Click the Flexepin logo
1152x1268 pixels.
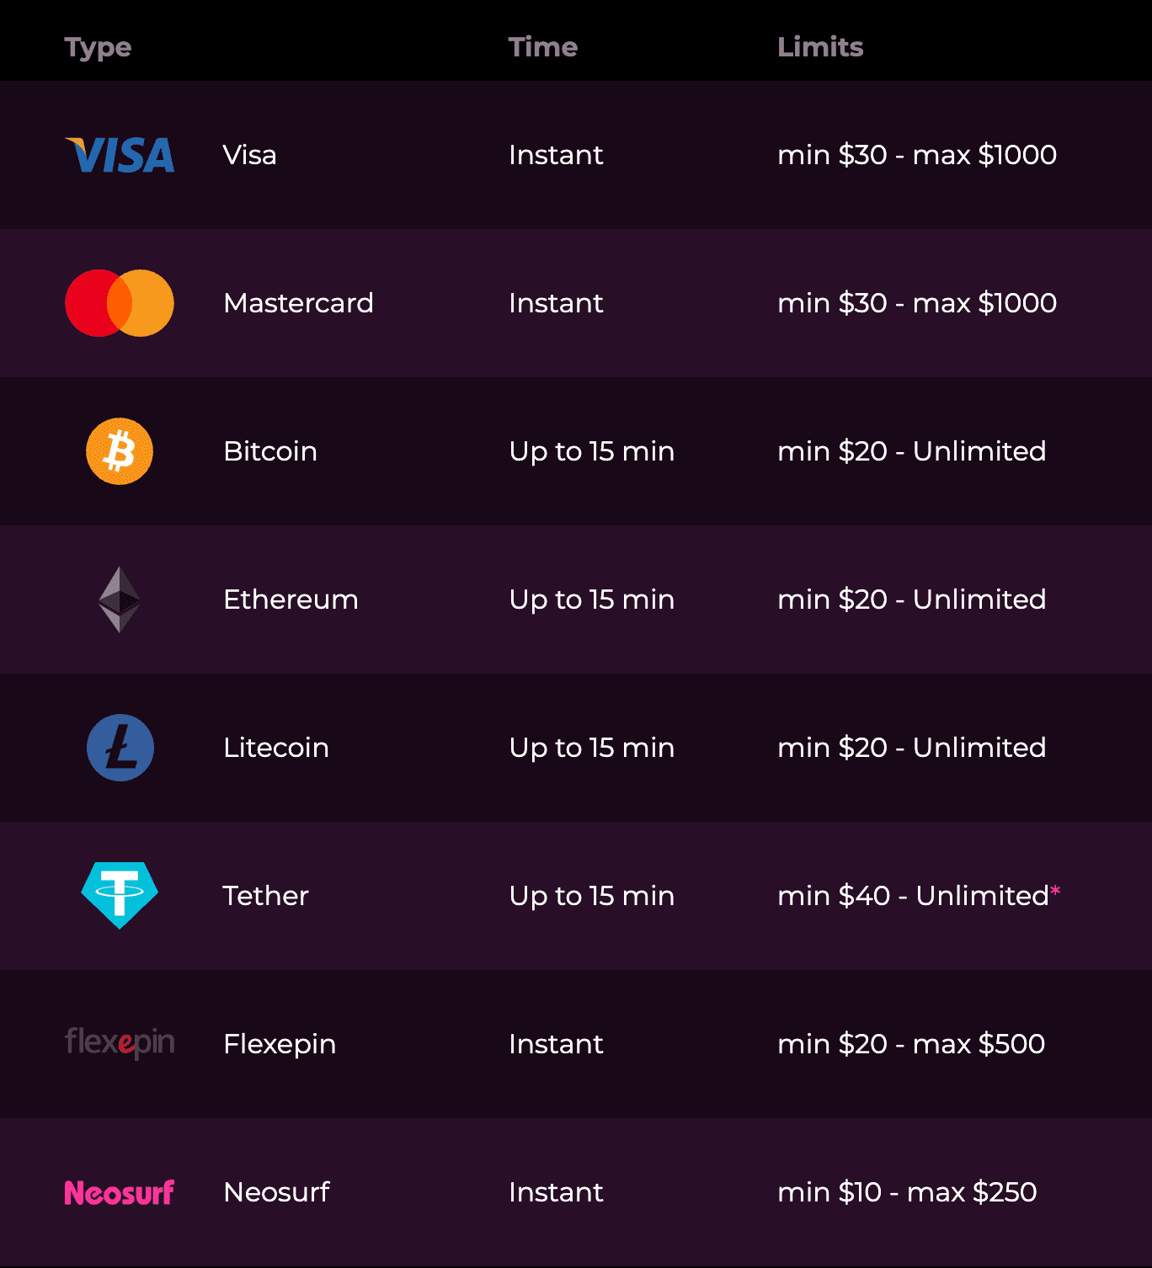120,1043
